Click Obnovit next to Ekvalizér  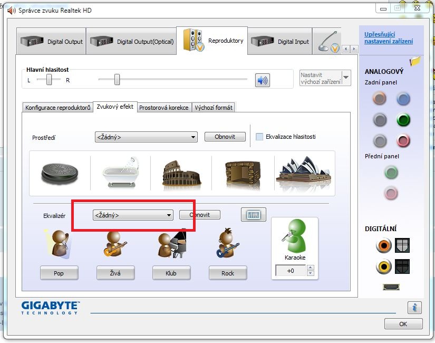click(200, 215)
